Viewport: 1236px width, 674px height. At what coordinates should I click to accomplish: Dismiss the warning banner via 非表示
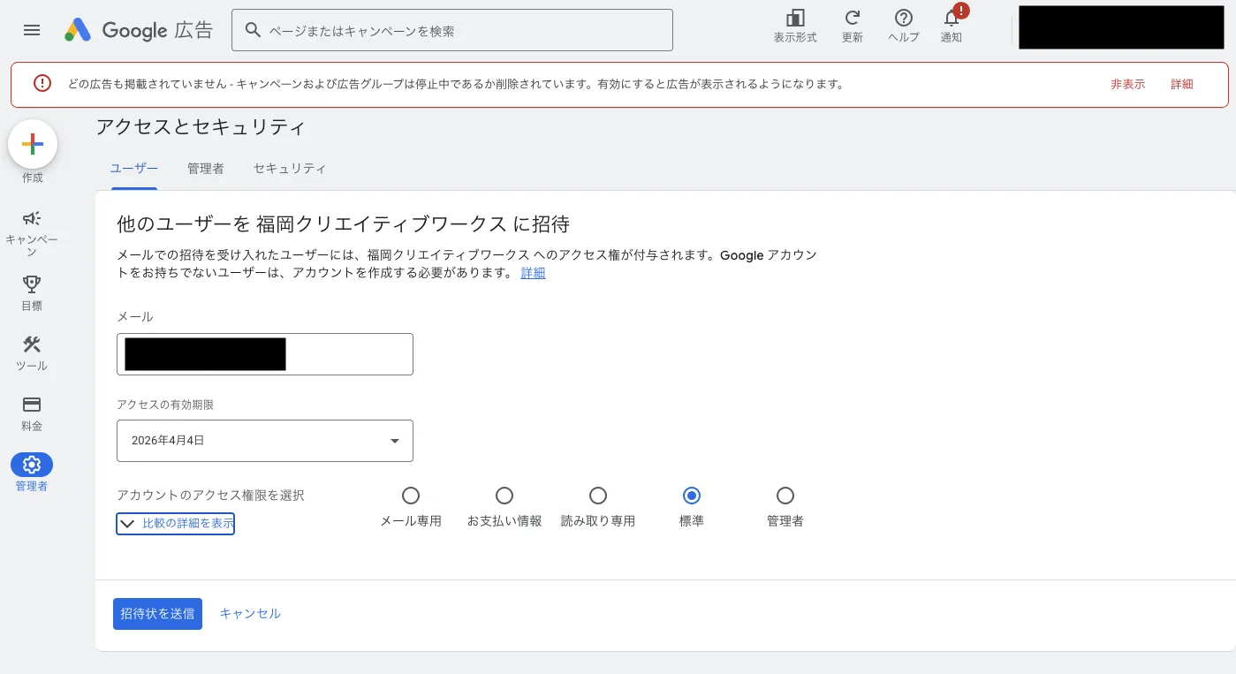(x=1127, y=84)
